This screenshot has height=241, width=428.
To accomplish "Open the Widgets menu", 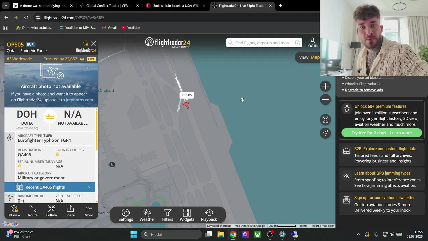I will click(187, 215).
